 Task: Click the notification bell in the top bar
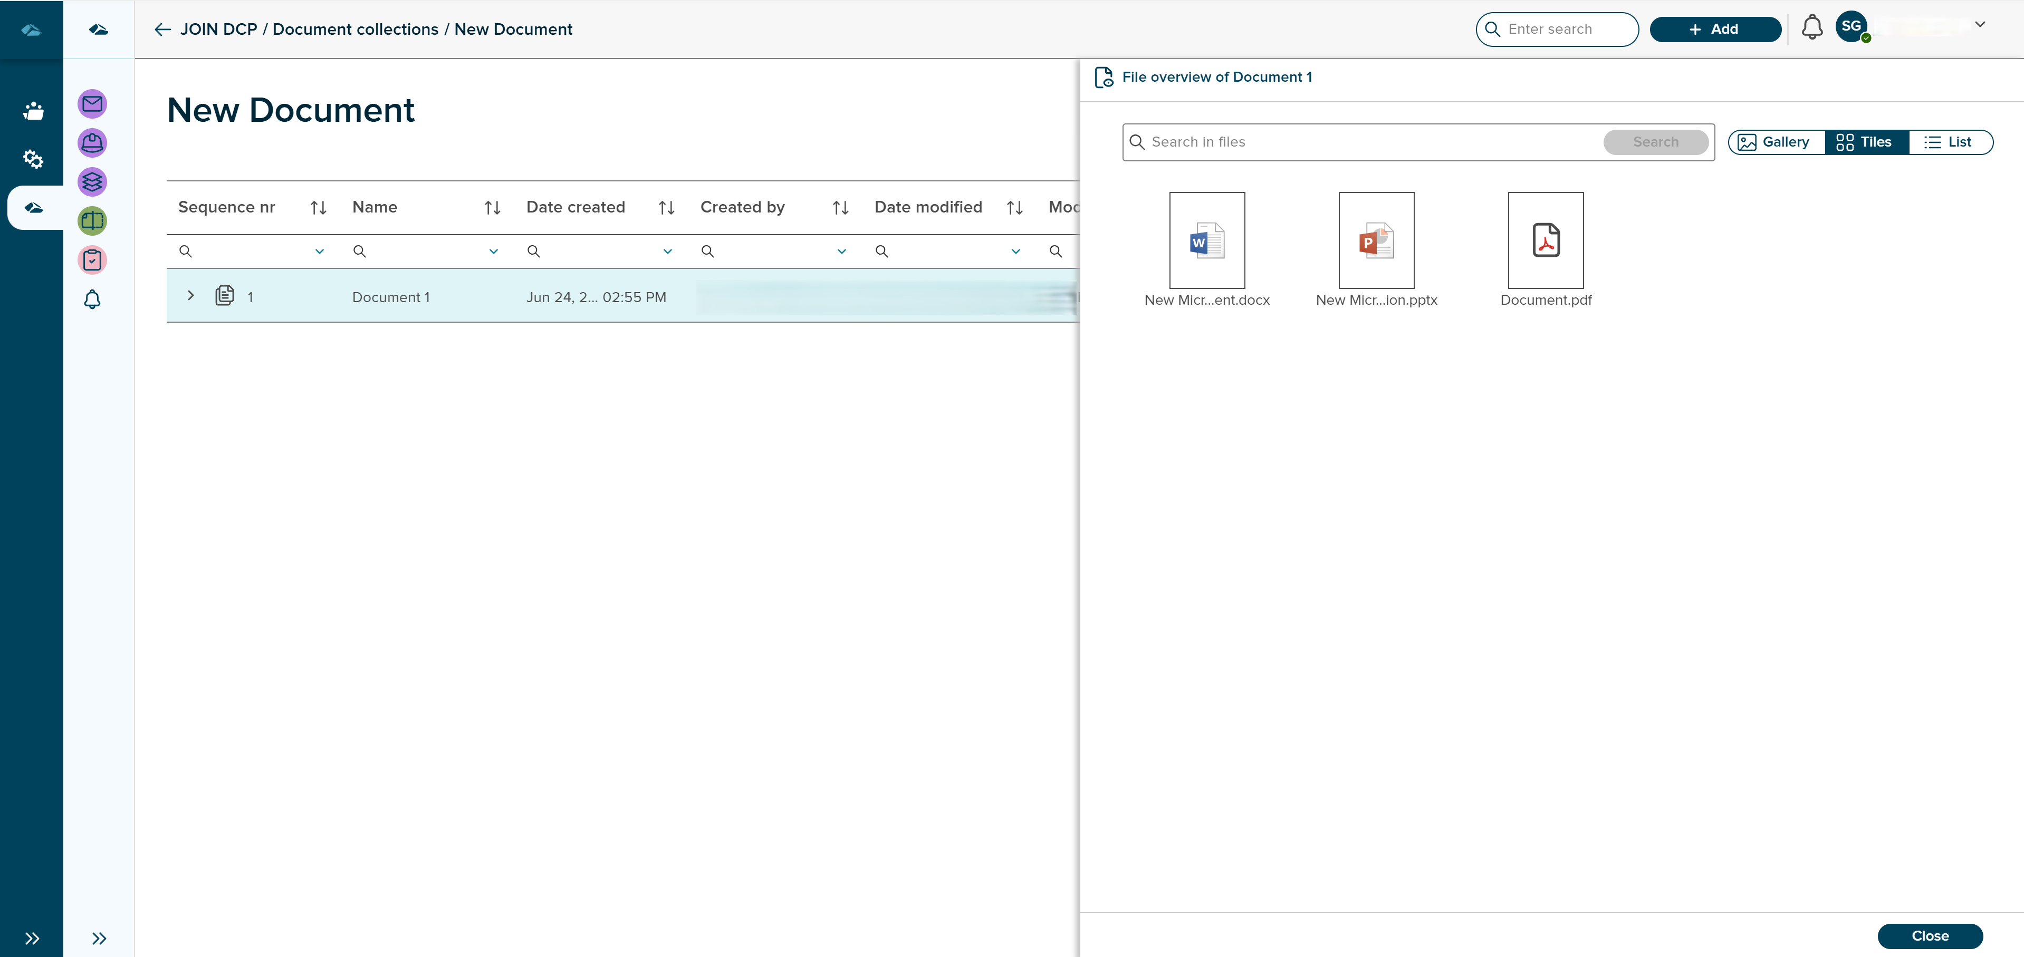1812,27
